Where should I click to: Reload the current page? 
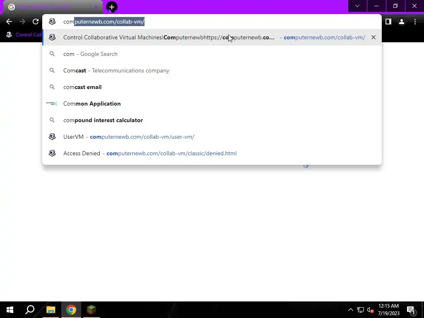pyautogui.click(x=36, y=22)
